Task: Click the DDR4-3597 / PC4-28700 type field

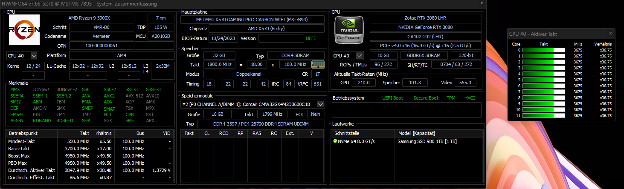Action: tap(262, 123)
